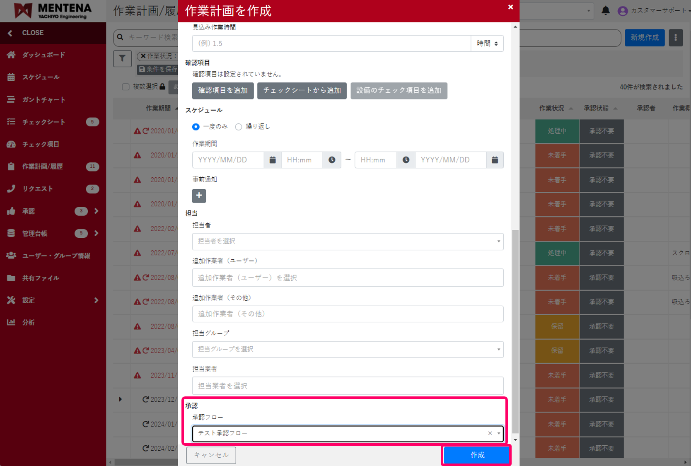
Task: Go to ガントチャート in the sidebar
Action: [x=43, y=100]
